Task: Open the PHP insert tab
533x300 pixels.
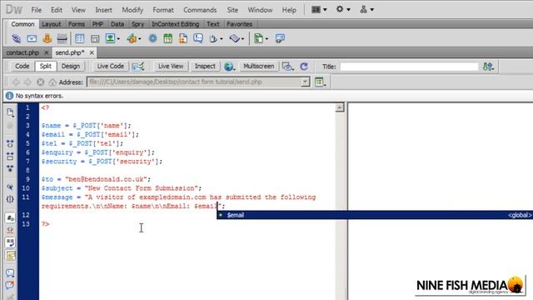Action: [97, 24]
